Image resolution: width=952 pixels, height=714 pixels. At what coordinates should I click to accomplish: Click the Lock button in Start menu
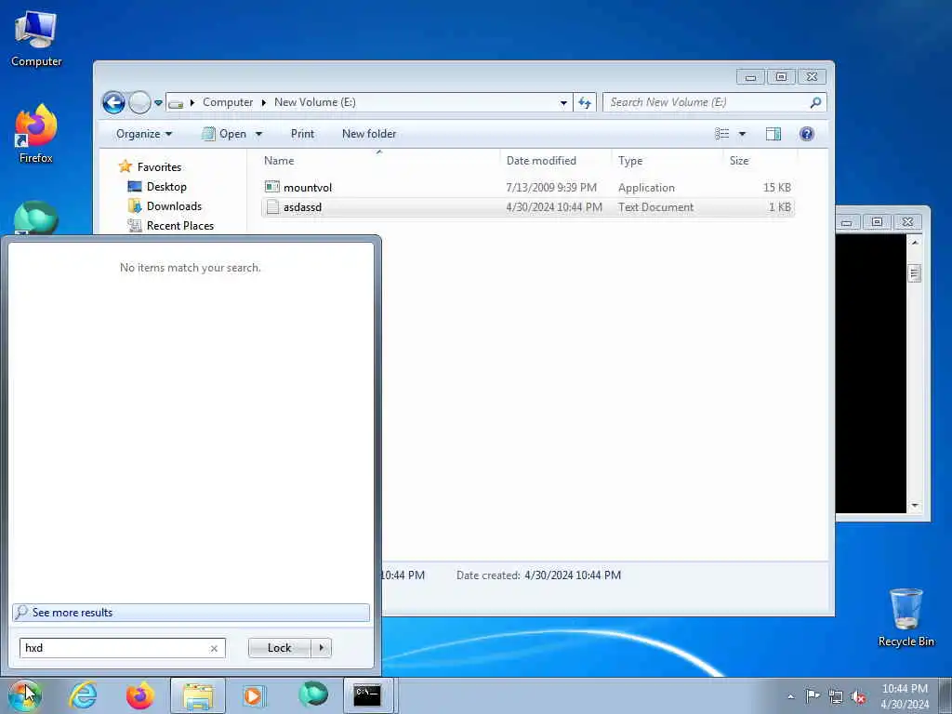click(x=279, y=648)
